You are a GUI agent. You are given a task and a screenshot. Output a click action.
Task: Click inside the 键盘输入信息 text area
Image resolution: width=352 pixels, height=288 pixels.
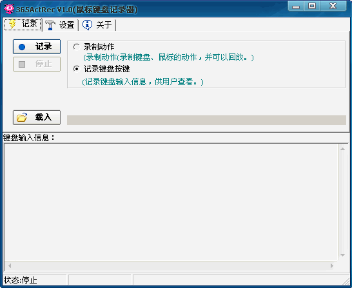171,202
